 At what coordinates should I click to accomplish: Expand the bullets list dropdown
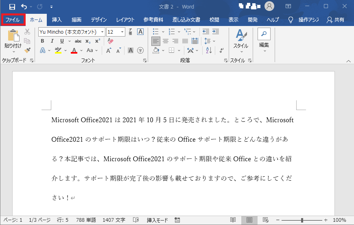pos(163,32)
